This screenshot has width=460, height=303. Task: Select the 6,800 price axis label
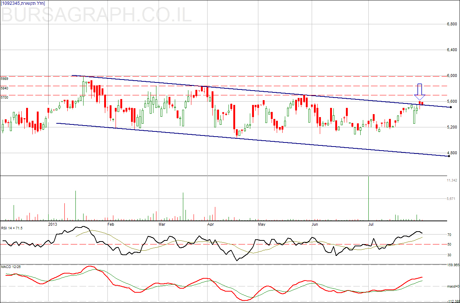(452, 24)
